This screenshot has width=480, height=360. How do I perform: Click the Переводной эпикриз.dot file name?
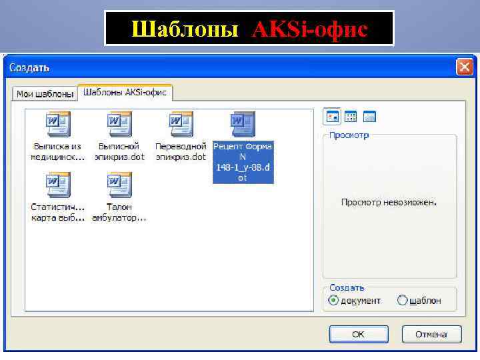tap(181, 152)
